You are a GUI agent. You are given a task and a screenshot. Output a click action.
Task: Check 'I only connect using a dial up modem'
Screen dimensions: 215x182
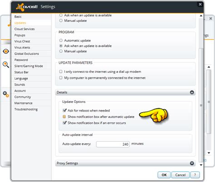(x=61, y=71)
